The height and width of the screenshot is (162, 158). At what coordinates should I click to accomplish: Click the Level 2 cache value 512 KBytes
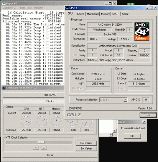pos(139,84)
